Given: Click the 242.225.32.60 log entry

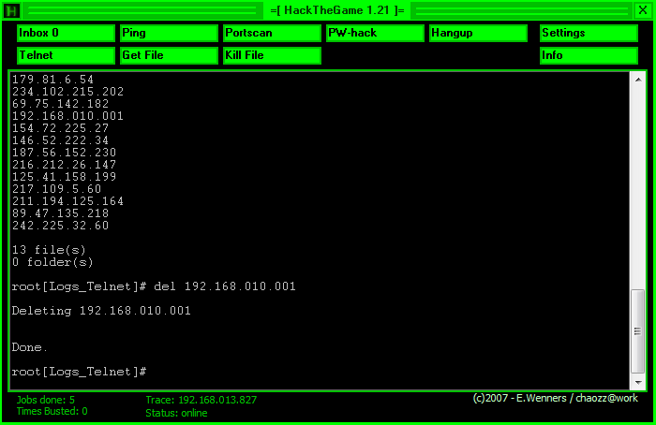Looking at the screenshot, I should [x=60, y=226].
